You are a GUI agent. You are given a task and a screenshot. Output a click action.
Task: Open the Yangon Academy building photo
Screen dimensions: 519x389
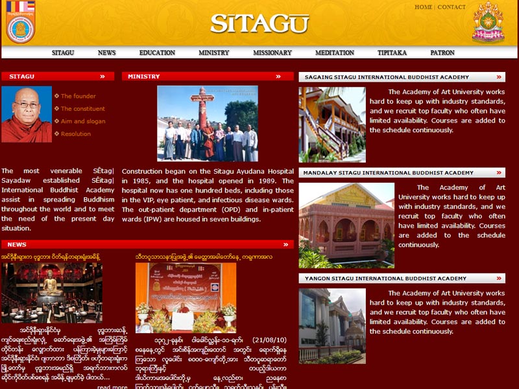[x=332, y=326]
